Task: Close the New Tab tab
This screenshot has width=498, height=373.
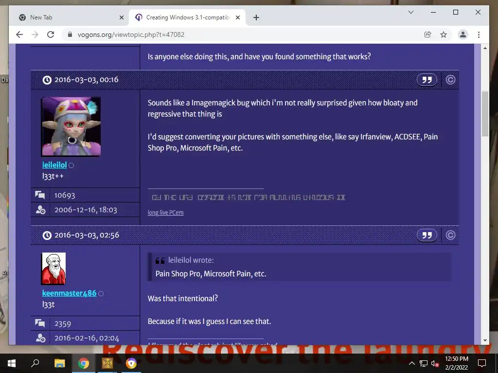Action: pos(121,18)
